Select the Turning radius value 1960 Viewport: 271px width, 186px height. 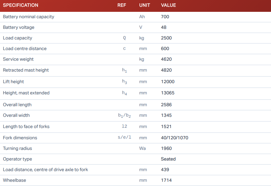[x=166, y=148]
